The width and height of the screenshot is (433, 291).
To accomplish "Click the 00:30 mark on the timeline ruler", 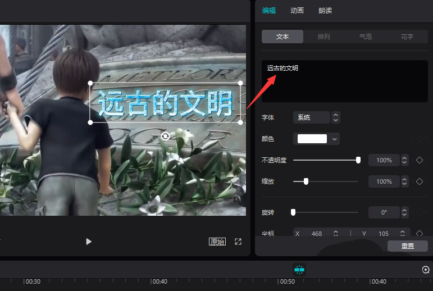I will 33,281.
